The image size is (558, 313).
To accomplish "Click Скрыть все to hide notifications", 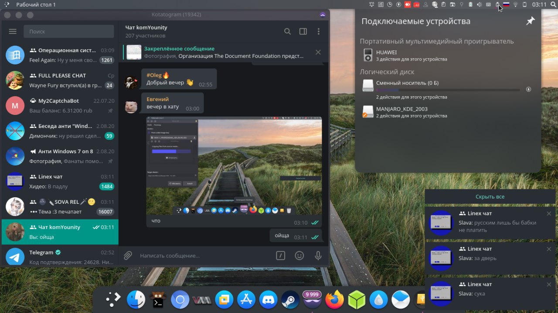I will coord(490,197).
